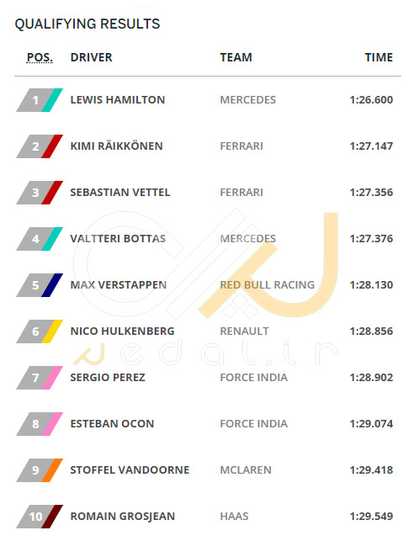Click the TIME column header
The width and height of the screenshot is (408, 541).
379,57
